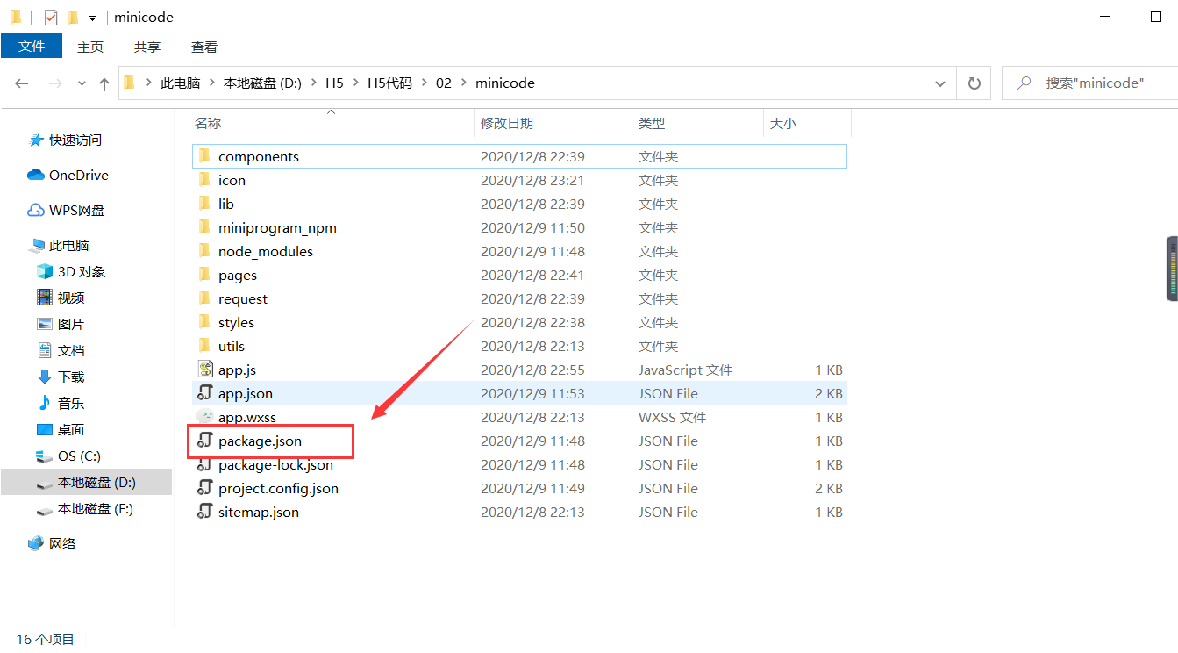Select 快速访问 in the navigation pane
1178x653 pixels.
75,140
